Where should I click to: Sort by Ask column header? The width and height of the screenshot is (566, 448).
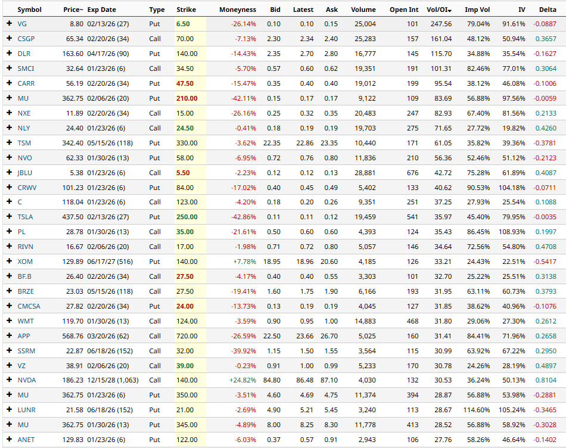(332, 10)
